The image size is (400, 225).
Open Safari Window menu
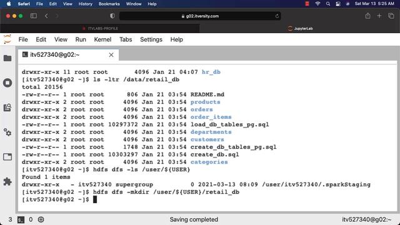pyautogui.click(x=134, y=4)
